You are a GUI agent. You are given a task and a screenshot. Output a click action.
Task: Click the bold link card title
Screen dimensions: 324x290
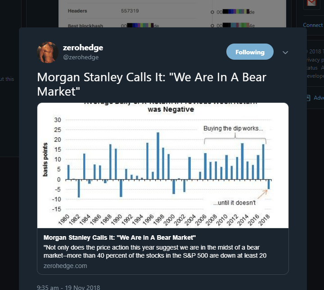click(120, 237)
